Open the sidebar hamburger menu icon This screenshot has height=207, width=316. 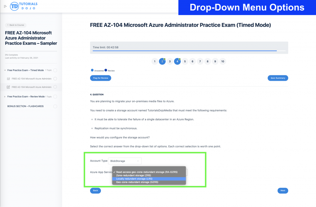(5, 6)
